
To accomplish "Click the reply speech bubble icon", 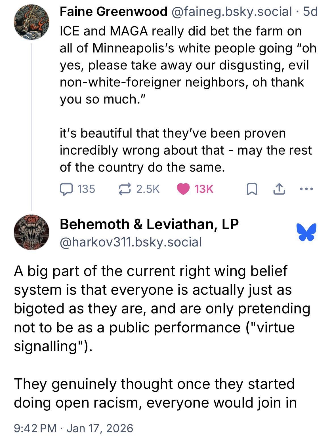I will [66, 189].
